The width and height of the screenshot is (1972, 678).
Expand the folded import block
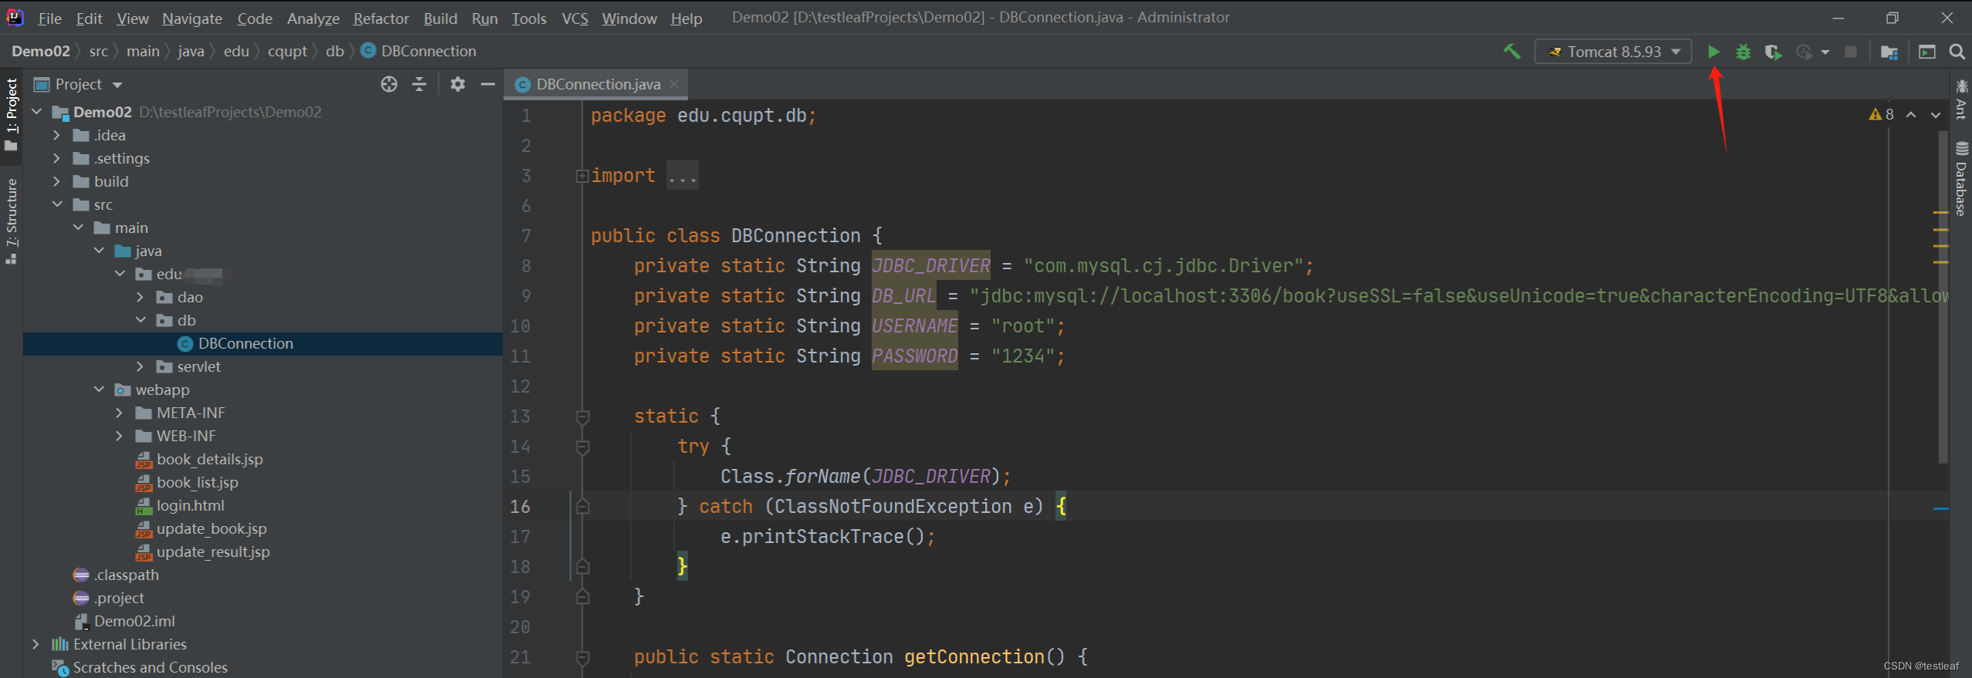(582, 176)
